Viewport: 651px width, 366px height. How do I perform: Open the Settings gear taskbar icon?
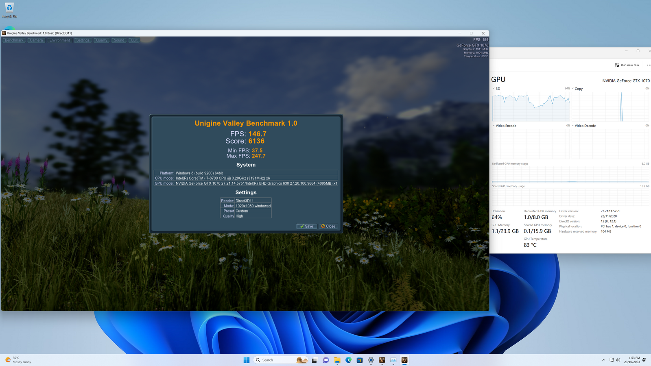coord(371,360)
